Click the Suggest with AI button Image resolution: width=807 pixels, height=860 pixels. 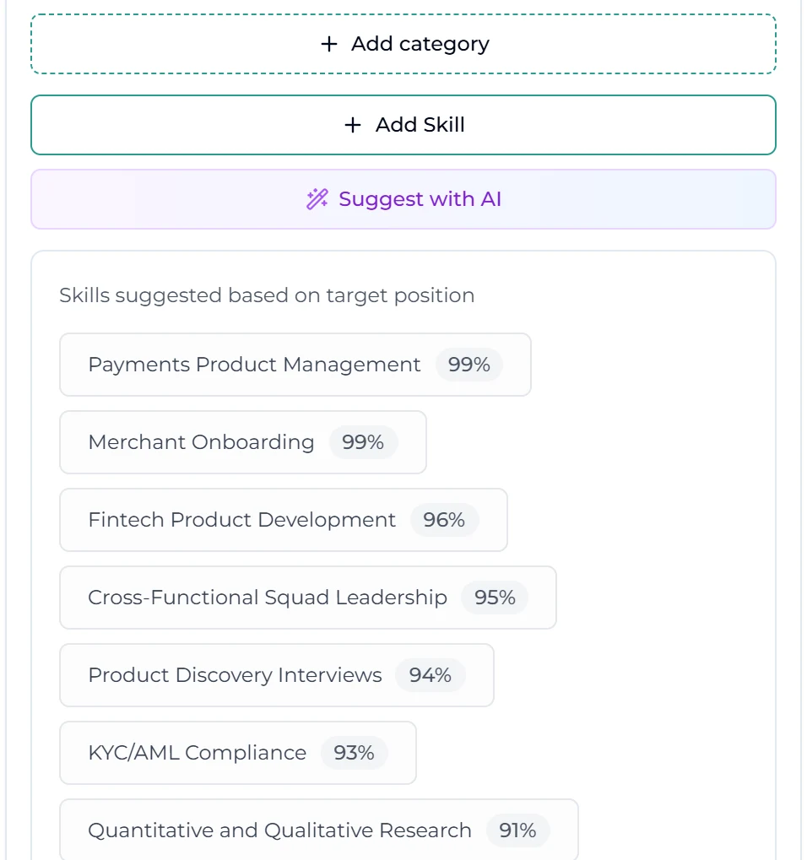pyautogui.click(x=403, y=199)
